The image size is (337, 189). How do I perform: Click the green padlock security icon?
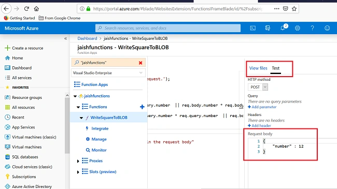pyautogui.click(x=88, y=9)
